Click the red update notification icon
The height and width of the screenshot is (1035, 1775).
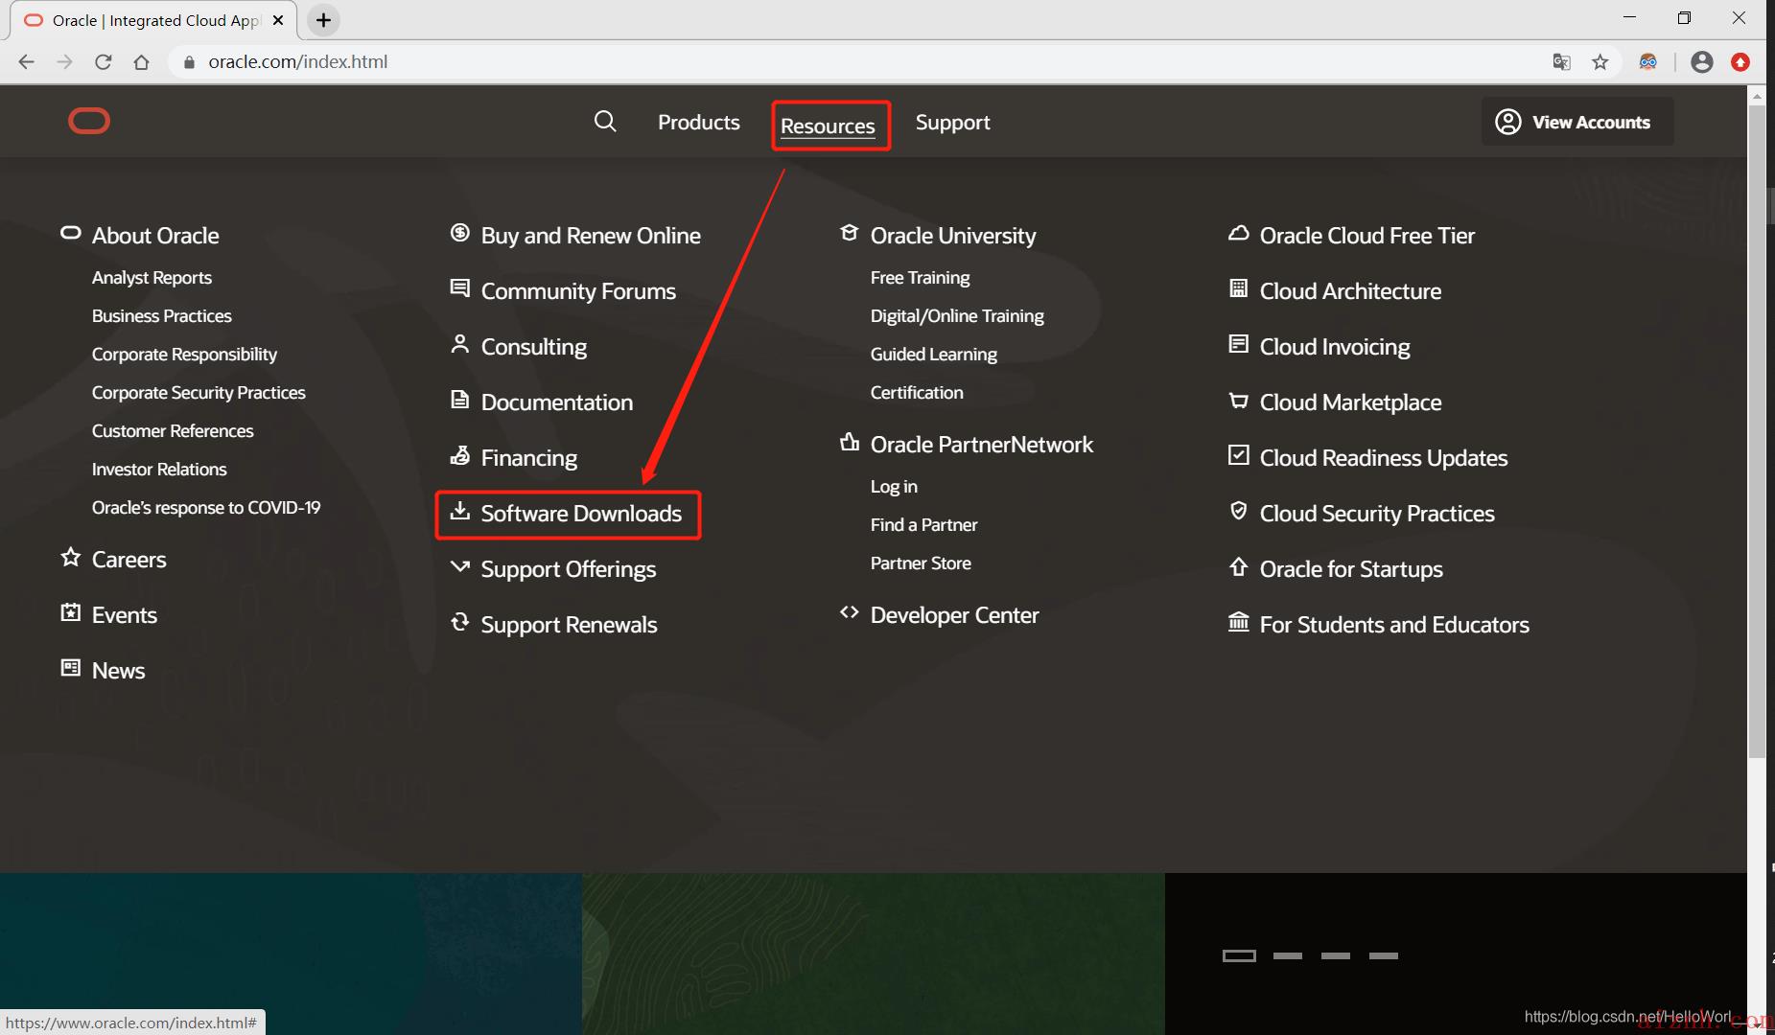(x=1740, y=62)
